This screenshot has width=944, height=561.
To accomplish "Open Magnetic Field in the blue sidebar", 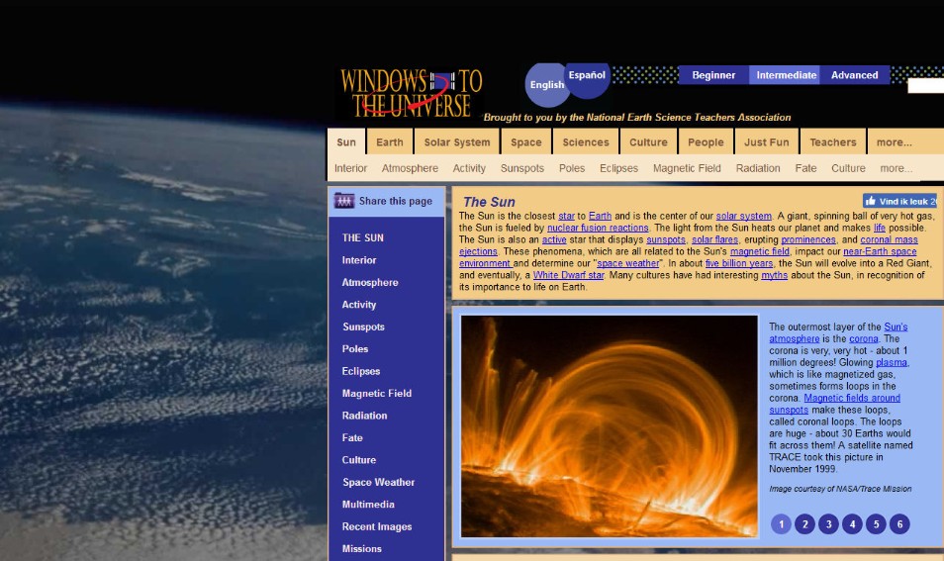I will point(376,394).
